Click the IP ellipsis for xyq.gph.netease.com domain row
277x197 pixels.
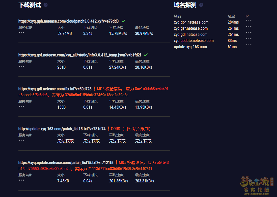249,20
